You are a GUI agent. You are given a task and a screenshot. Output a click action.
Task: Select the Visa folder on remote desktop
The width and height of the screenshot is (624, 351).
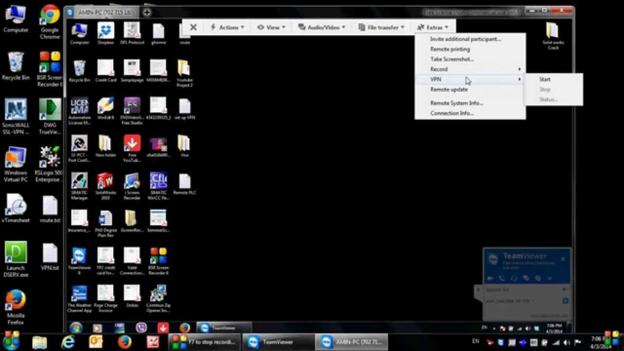pyautogui.click(x=184, y=146)
